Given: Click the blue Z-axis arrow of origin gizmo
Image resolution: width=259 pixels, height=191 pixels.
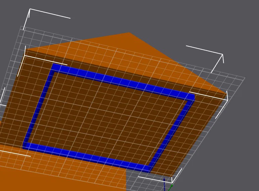Looking at the screenshot, I should coord(164,184).
